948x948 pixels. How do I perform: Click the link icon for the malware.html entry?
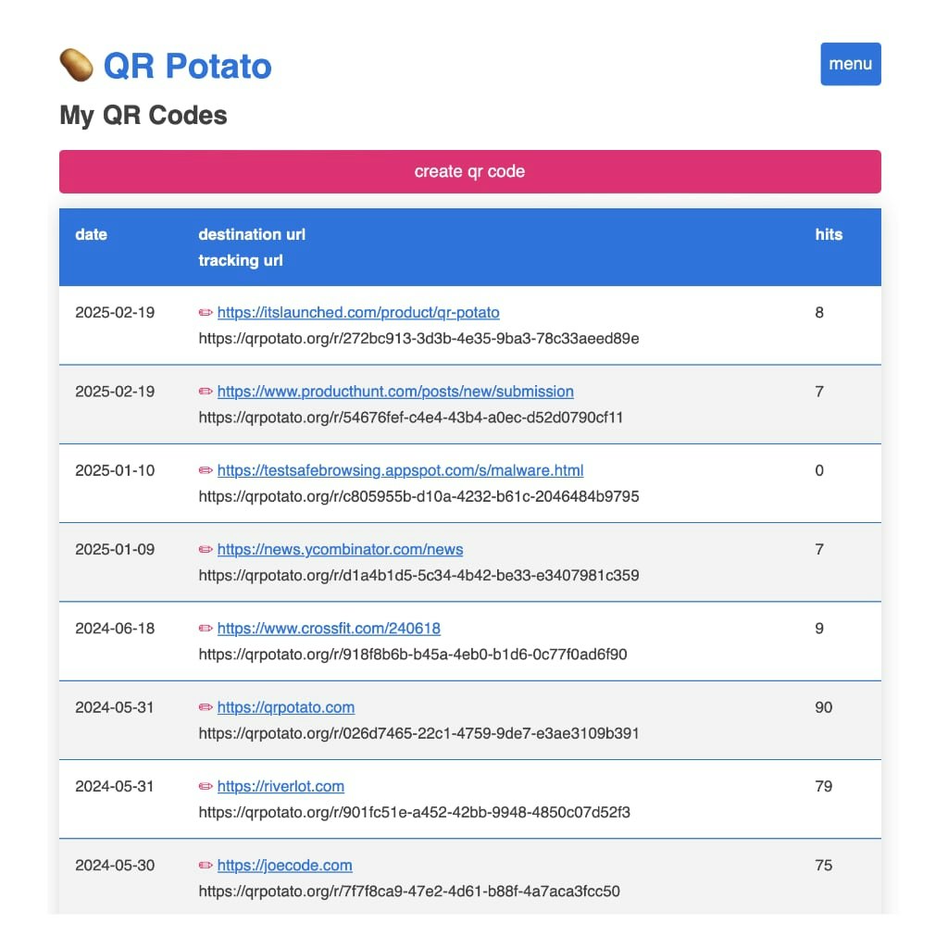[x=205, y=470]
